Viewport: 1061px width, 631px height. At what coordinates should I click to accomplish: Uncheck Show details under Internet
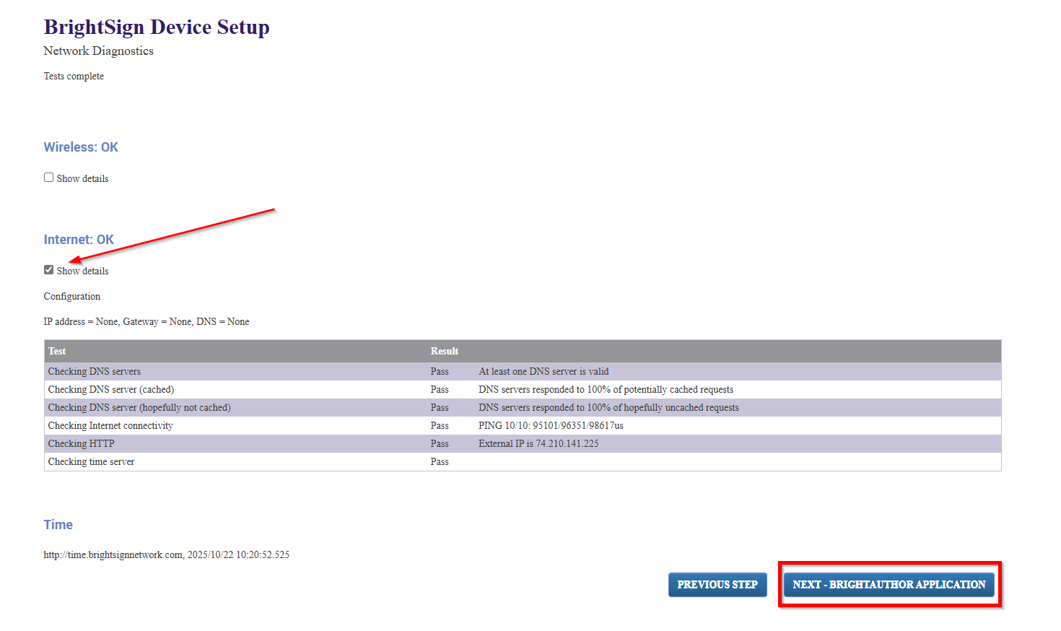point(48,270)
